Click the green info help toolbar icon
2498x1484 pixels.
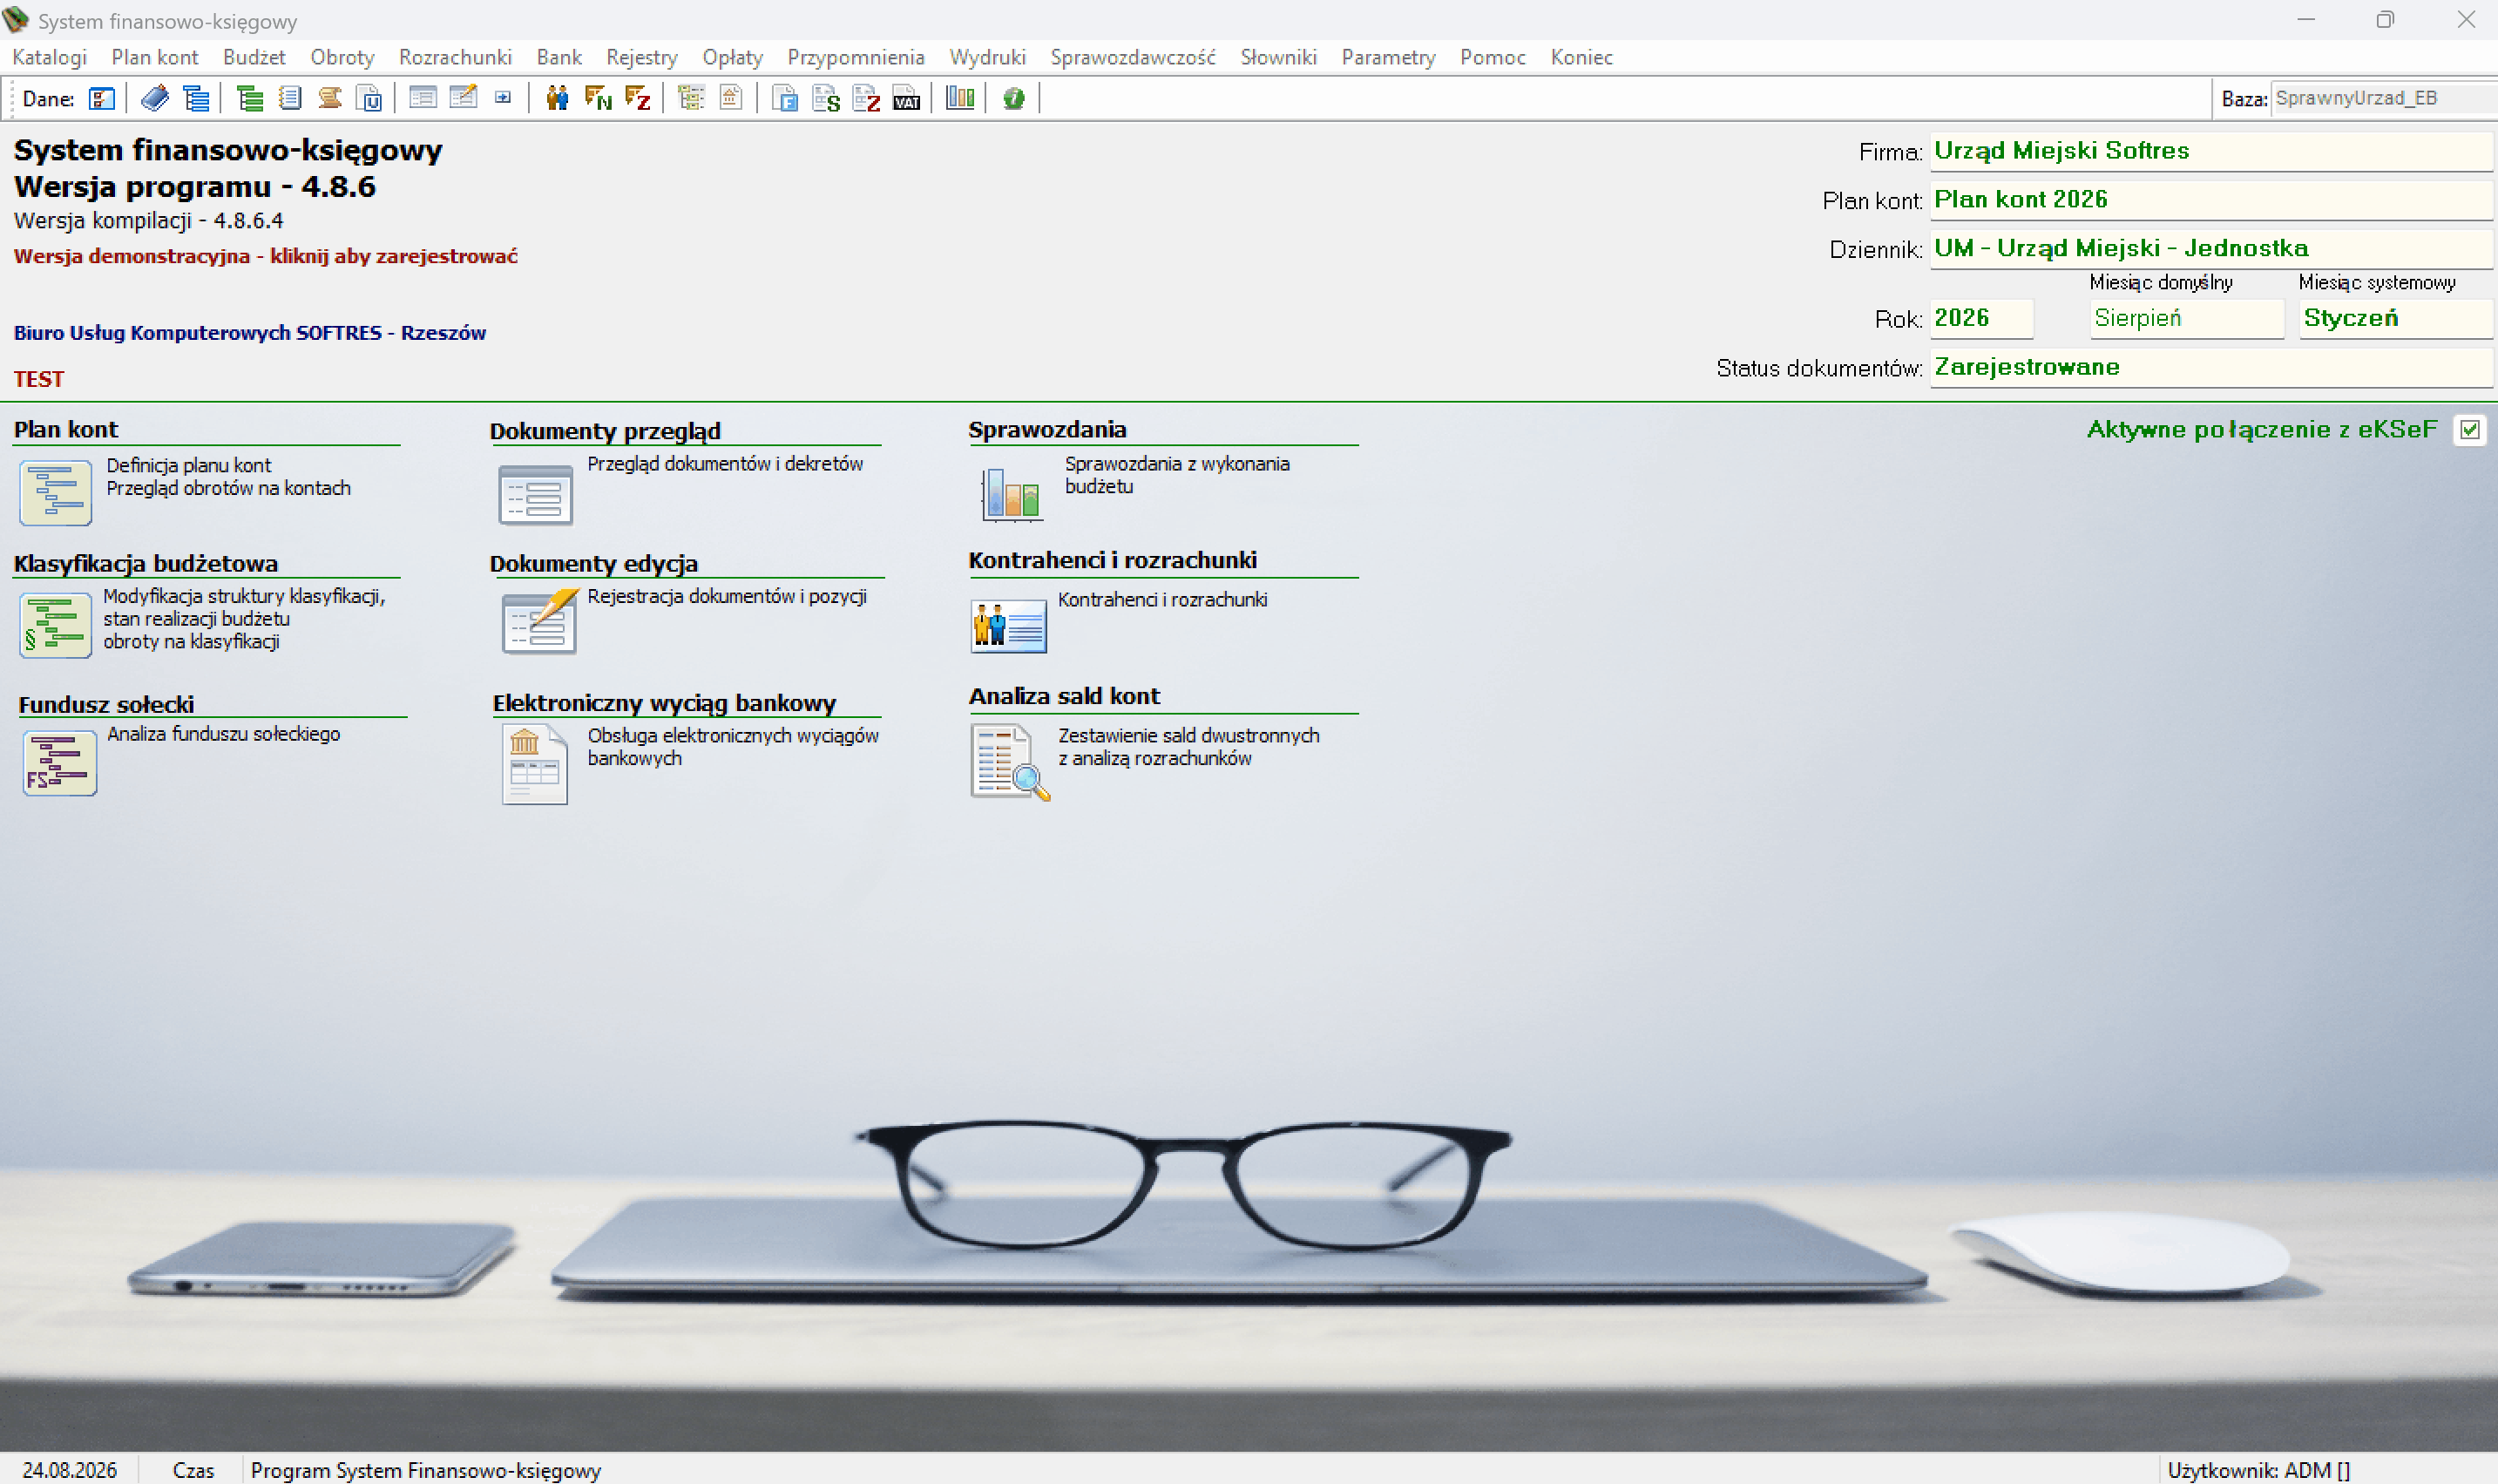pyautogui.click(x=1013, y=98)
